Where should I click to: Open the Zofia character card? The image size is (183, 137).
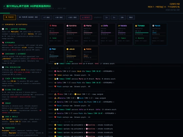click(x=107, y=34)
